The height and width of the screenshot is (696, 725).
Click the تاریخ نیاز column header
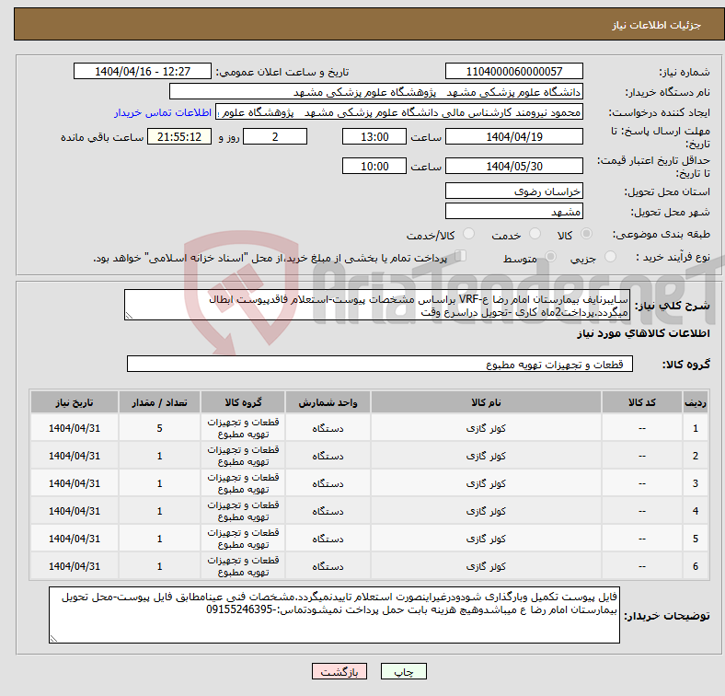coord(75,402)
